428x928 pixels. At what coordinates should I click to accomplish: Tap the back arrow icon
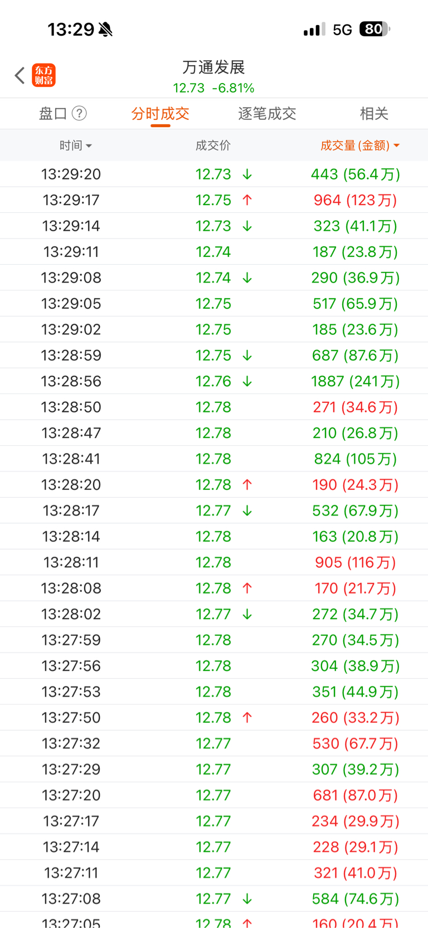tap(20, 75)
